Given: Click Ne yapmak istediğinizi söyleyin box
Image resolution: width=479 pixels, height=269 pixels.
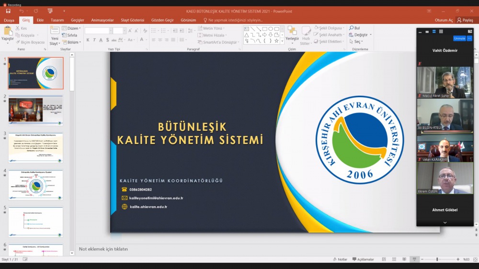Looking at the screenshot, I should (233, 20).
